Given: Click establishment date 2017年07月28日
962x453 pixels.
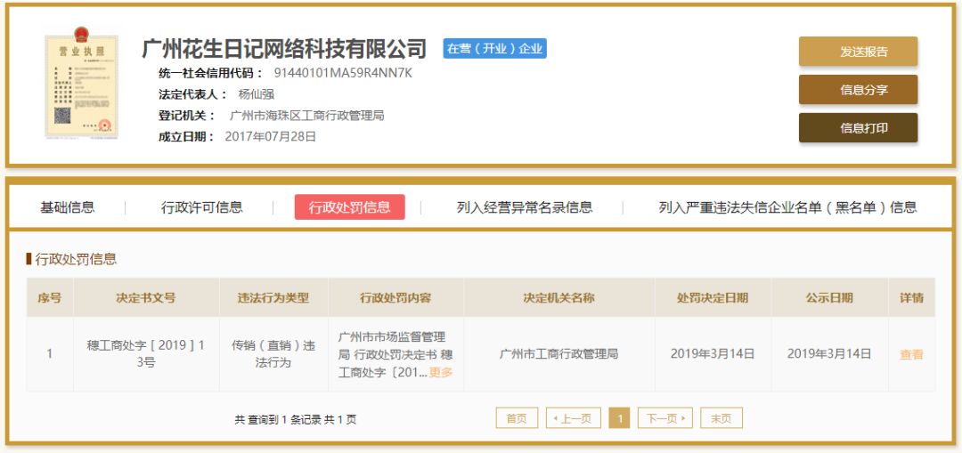Looking at the screenshot, I should [x=271, y=136].
